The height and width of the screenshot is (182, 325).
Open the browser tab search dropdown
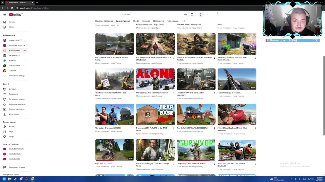(x=2, y=3)
